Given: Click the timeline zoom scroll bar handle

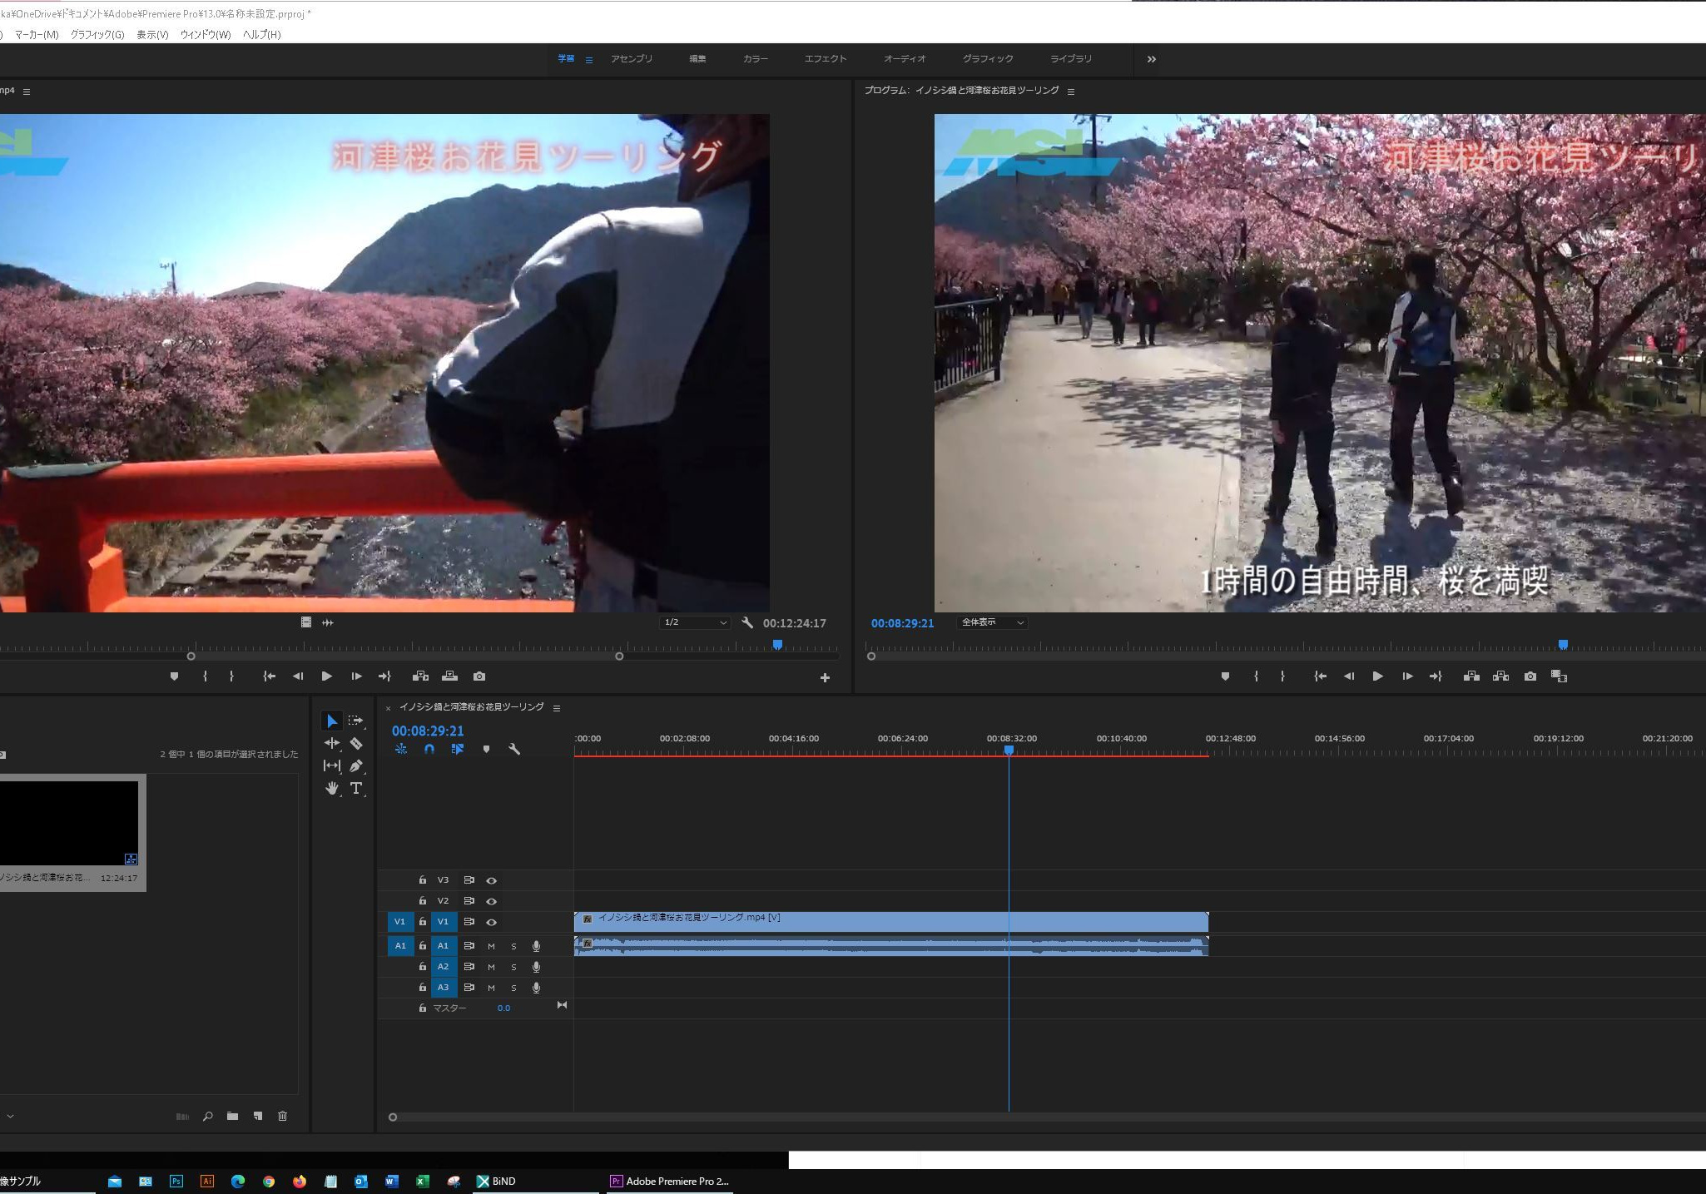Looking at the screenshot, I should pos(393,1117).
